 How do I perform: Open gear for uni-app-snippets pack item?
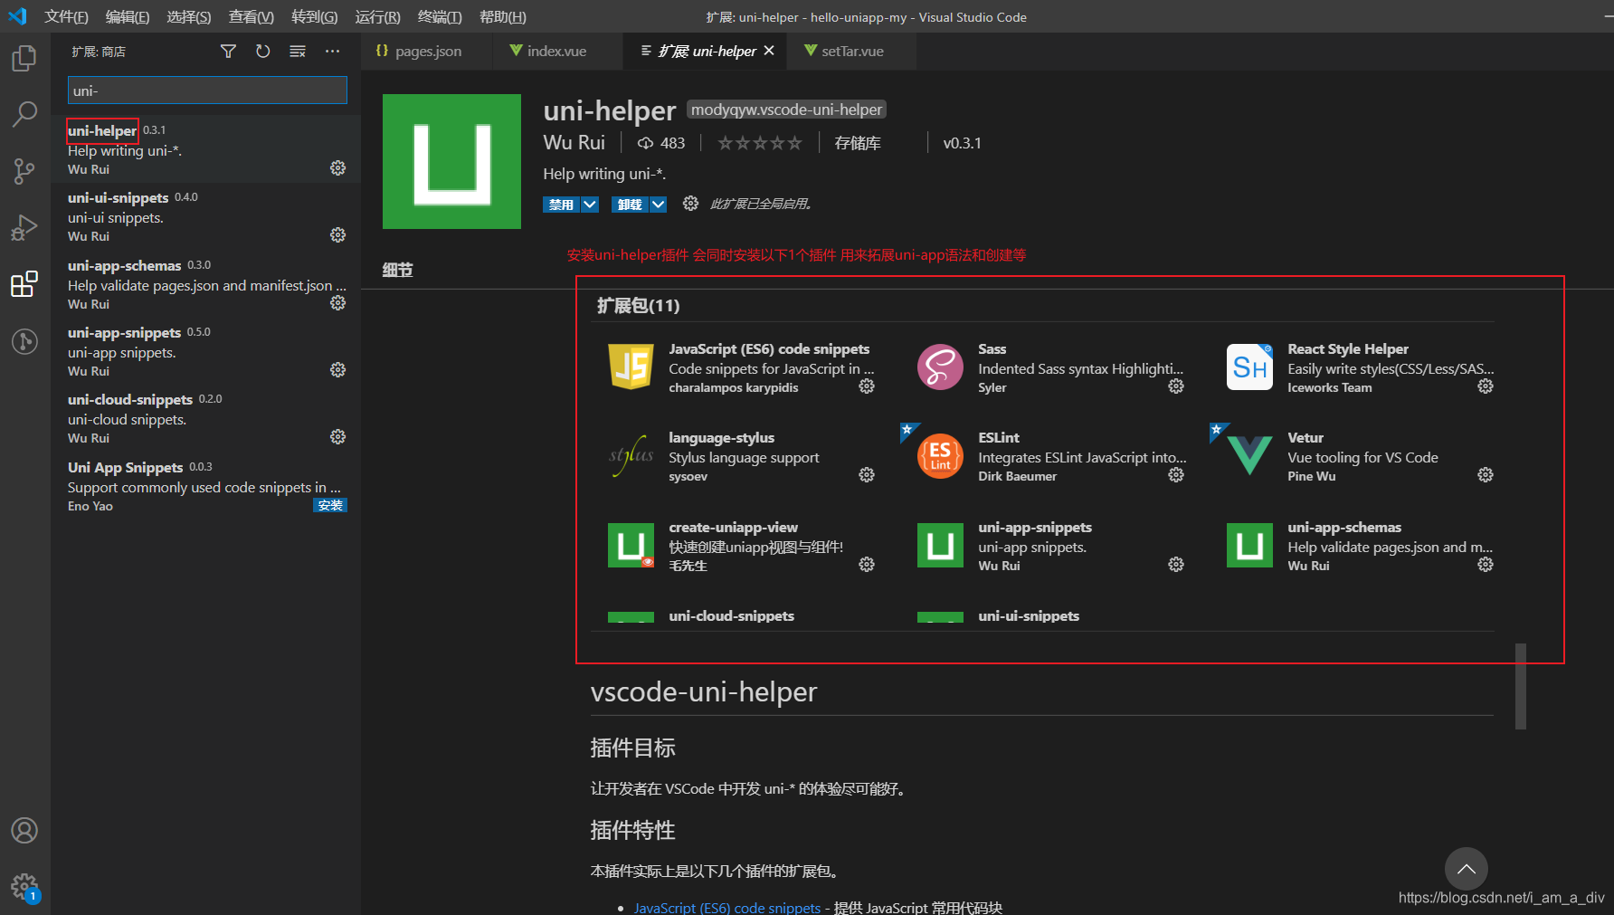(x=1176, y=565)
